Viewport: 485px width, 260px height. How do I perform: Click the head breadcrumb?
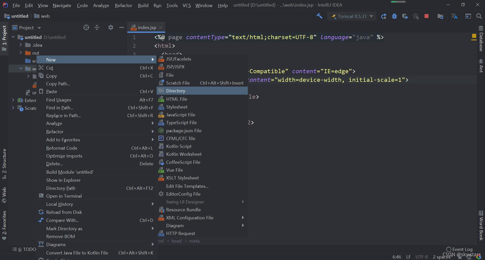click(176, 241)
